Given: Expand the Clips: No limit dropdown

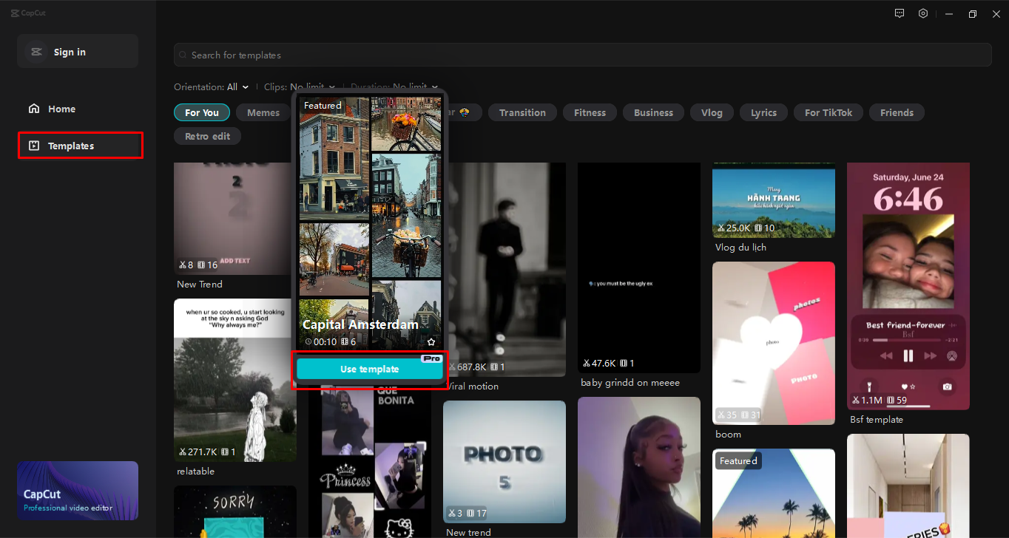Looking at the screenshot, I should [300, 86].
